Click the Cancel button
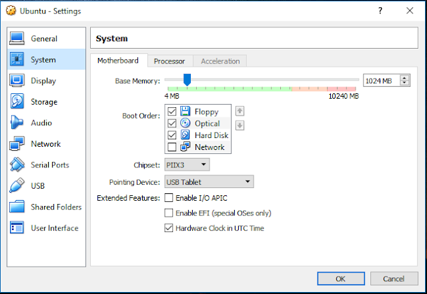 point(394,279)
